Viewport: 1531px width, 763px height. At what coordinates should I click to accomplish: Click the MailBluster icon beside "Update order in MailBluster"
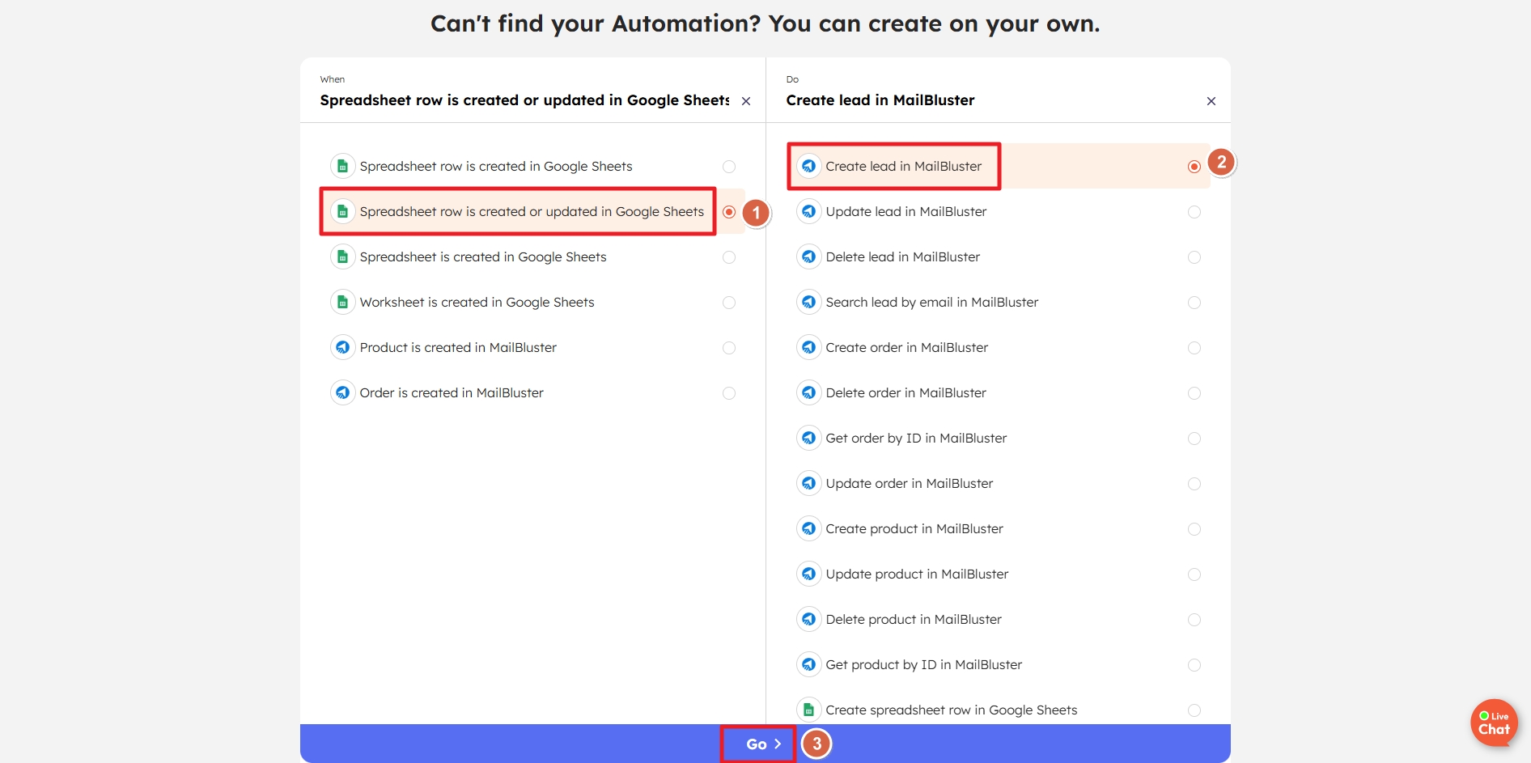[808, 483]
